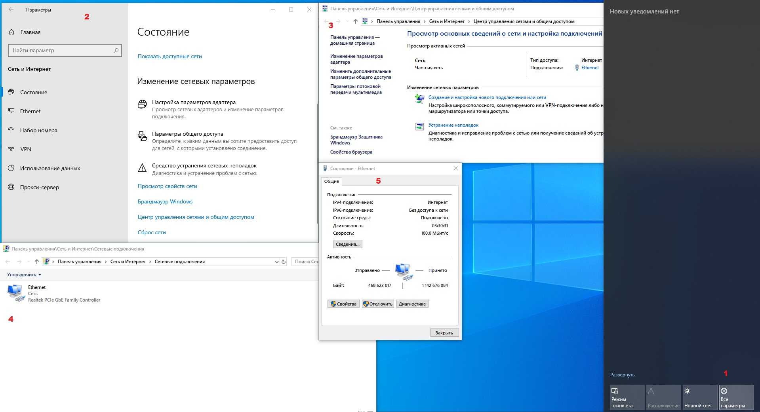
Task: Click the Найти параметр search field
Action: pos(61,50)
